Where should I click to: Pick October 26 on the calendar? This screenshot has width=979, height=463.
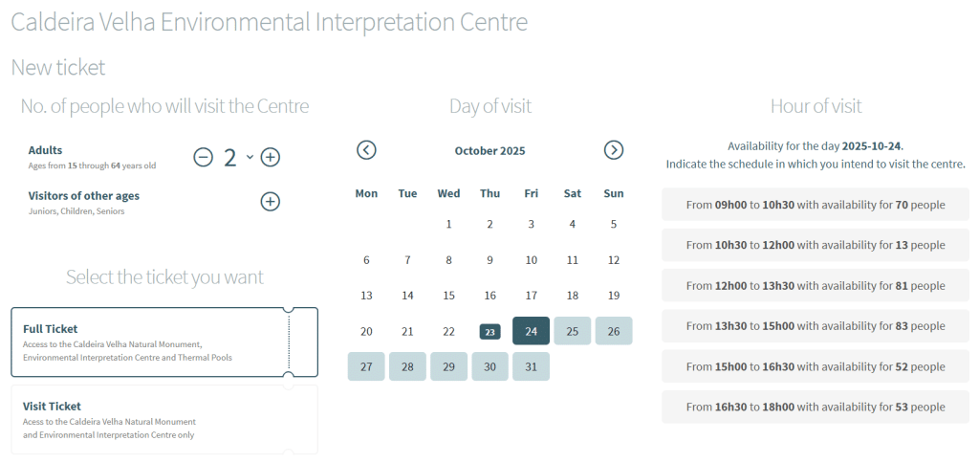click(x=614, y=331)
